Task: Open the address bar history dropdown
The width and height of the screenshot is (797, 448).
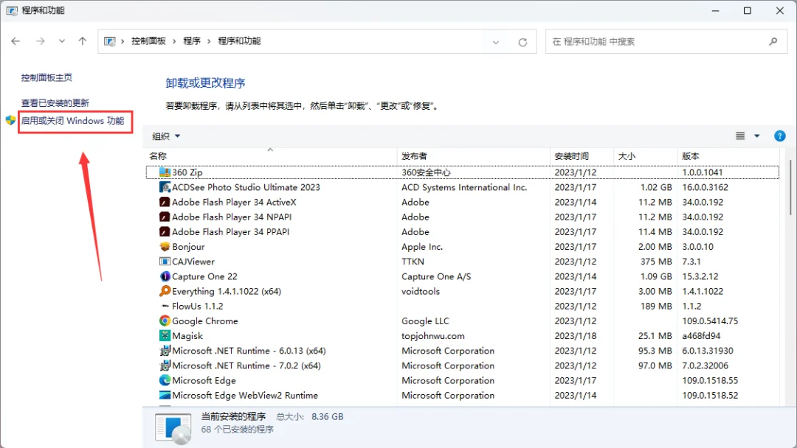Action: pos(496,42)
